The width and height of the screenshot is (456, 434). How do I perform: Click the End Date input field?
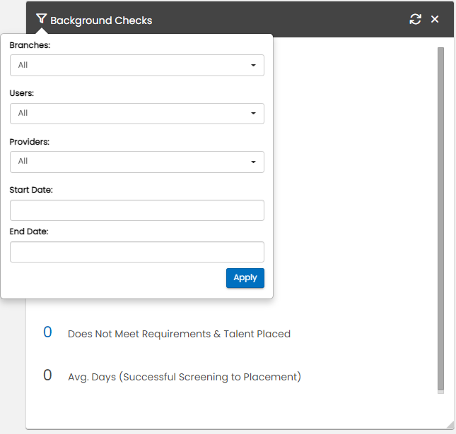click(x=137, y=252)
